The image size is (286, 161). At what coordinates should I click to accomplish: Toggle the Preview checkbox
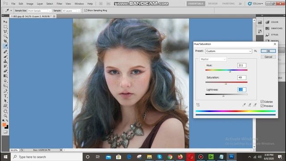(262, 106)
